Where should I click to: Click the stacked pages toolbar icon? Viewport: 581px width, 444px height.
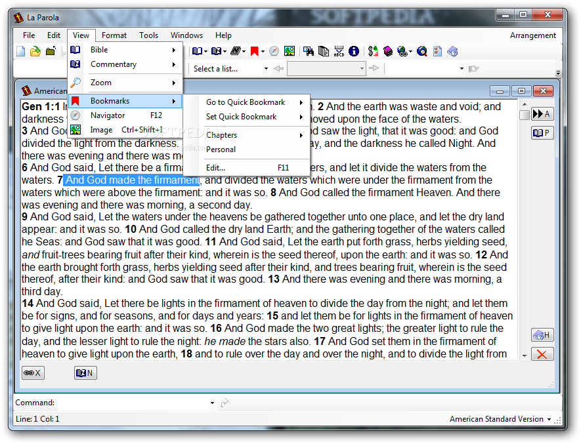click(324, 51)
